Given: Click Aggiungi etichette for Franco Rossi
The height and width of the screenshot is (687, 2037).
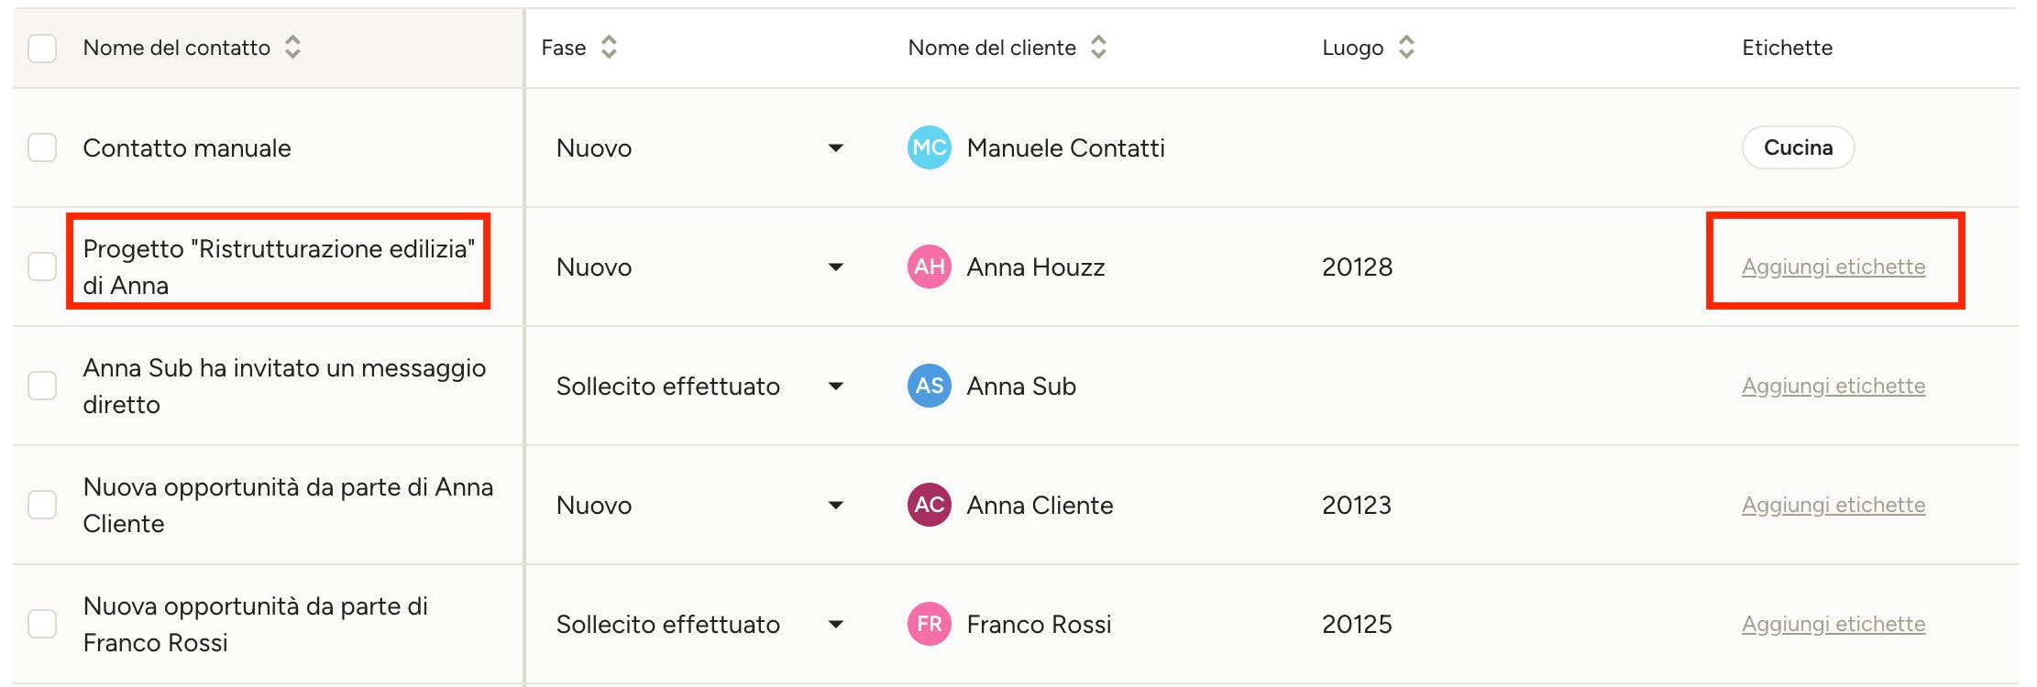Looking at the screenshot, I should click(x=1833, y=624).
